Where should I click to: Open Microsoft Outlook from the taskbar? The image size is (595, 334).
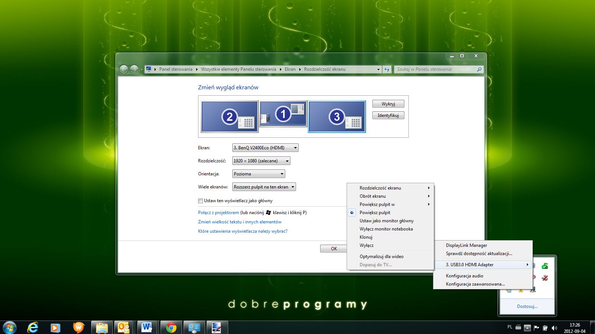tap(124, 328)
